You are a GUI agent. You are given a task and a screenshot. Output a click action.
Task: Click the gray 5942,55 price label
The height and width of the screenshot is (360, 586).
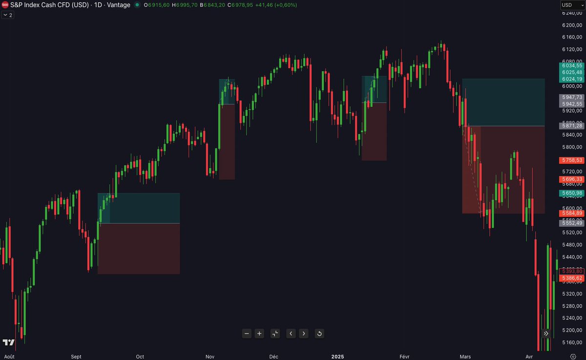(572, 104)
